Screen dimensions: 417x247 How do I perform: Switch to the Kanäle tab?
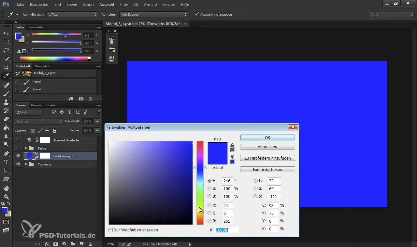36,105
